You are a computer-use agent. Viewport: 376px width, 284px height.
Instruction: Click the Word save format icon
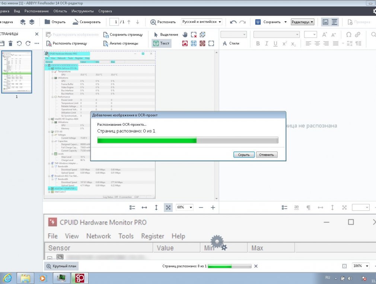(x=258, y=22)
